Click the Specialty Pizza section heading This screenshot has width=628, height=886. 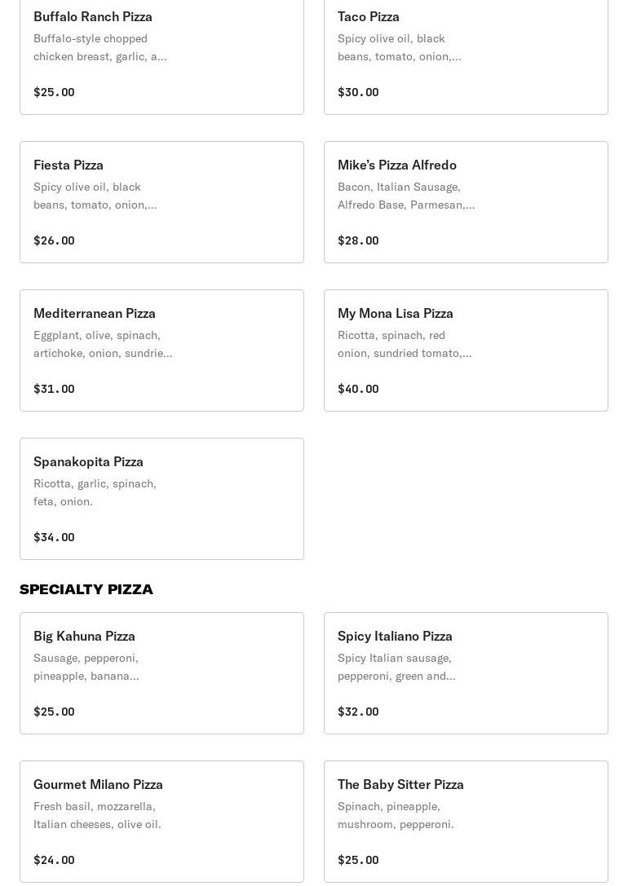tap(86, 589)
